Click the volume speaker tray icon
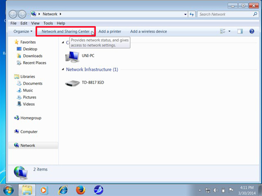Image resolution: width=262 pixels, height=196 pixels. [x=216, y=190]
